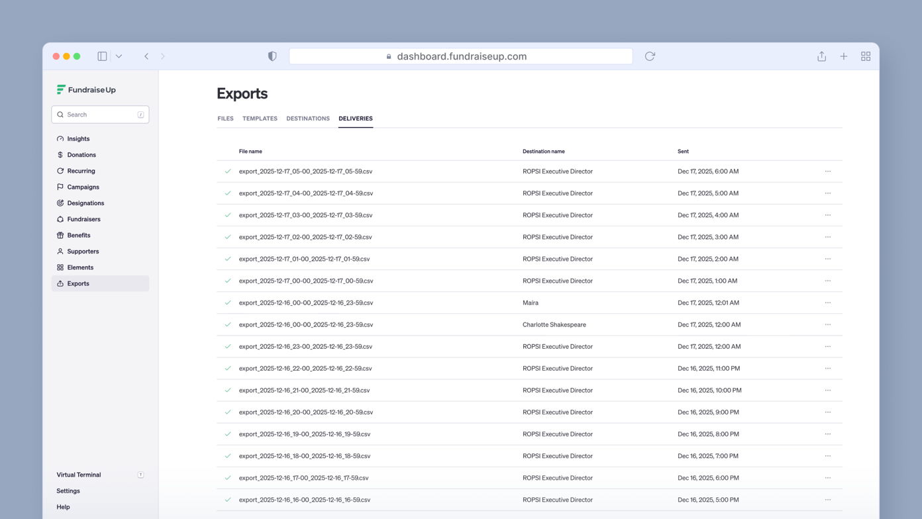Open the Designations section
The image size is (922, 519).
(x=84, y=203)
